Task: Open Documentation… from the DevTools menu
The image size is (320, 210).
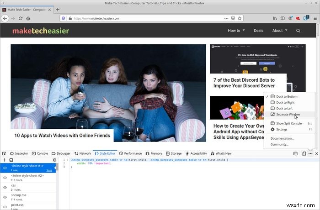Action: click(289, 138)
